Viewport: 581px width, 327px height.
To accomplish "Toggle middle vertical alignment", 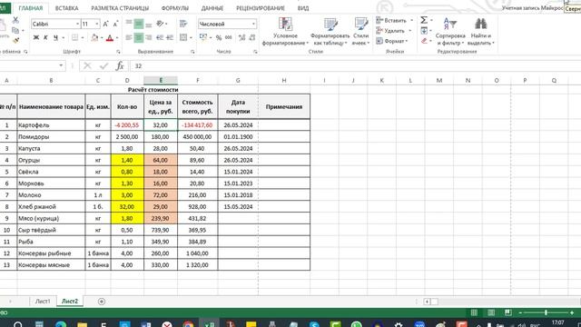I will [x=139, y=24].
